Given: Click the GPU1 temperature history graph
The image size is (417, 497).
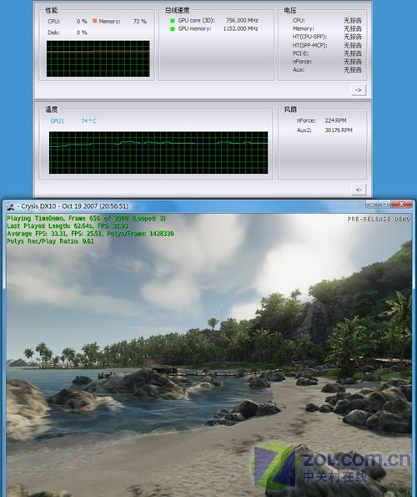Looking at the screenshot, I should coord(158,153).
